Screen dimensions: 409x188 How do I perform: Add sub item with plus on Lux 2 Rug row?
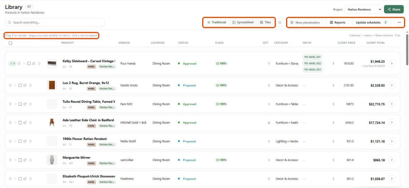click(x=15, y=85)
